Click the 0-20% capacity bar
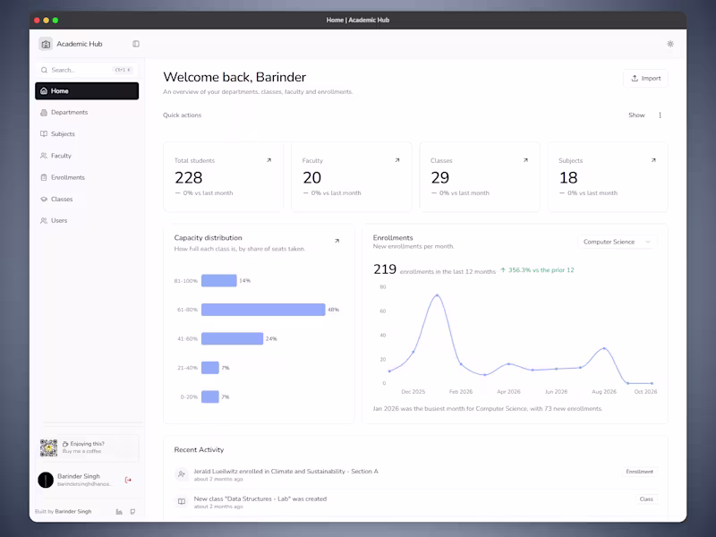 pos(210,396)
